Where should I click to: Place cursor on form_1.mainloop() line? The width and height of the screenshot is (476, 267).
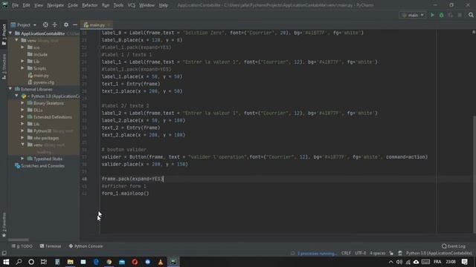click(x=126, y=194)
